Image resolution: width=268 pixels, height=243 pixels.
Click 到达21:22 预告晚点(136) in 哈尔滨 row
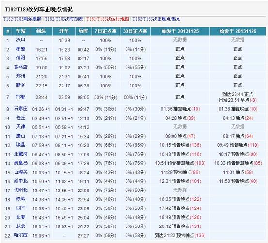coord(180,235)
